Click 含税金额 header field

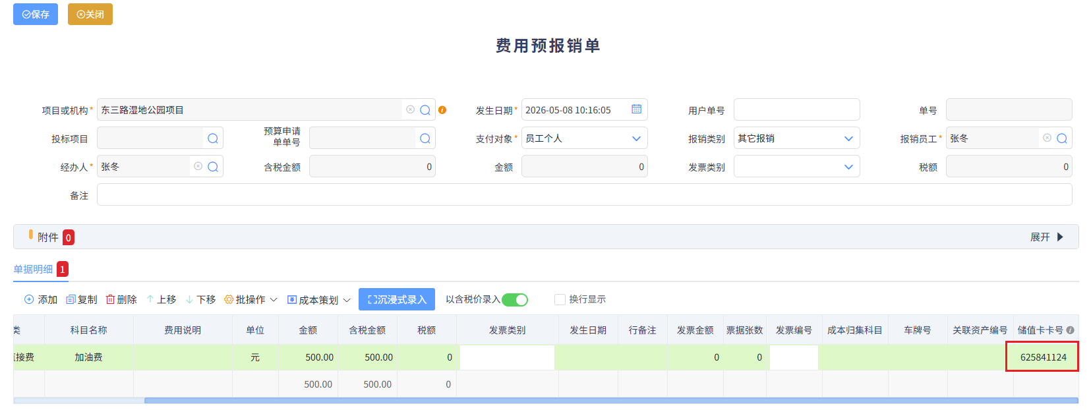pos(372,166)
